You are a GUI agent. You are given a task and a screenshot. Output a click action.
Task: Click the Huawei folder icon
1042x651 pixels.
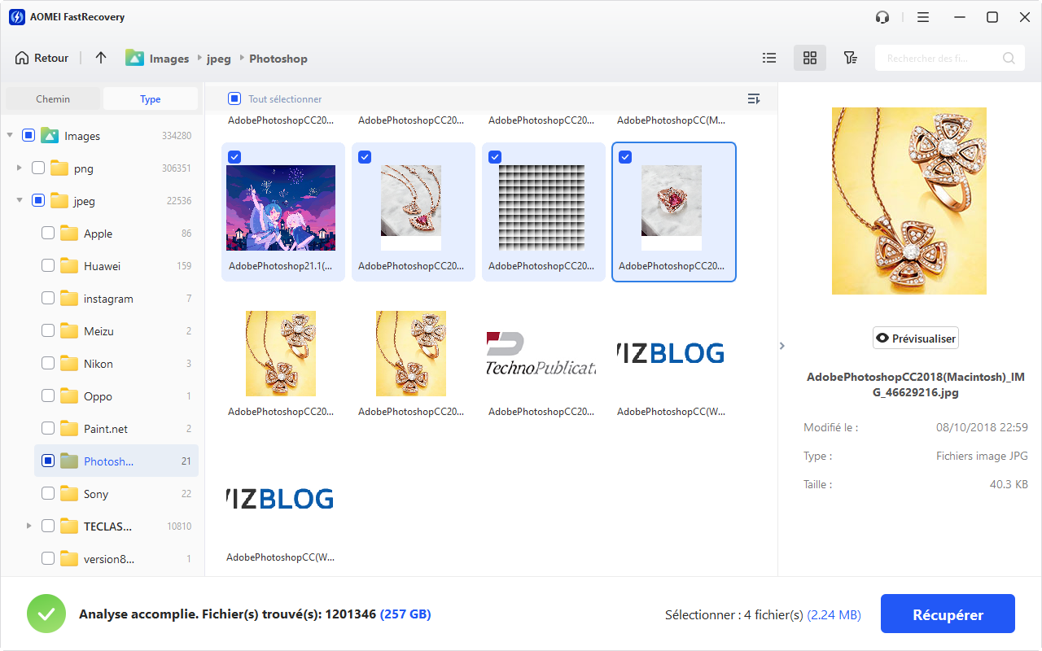tap(69, 266)
